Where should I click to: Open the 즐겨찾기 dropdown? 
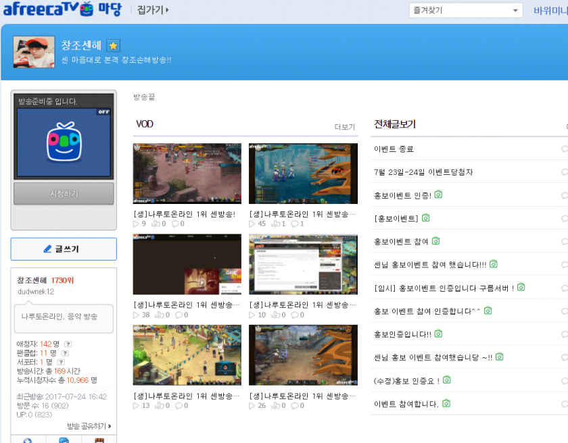coord(466,11)
